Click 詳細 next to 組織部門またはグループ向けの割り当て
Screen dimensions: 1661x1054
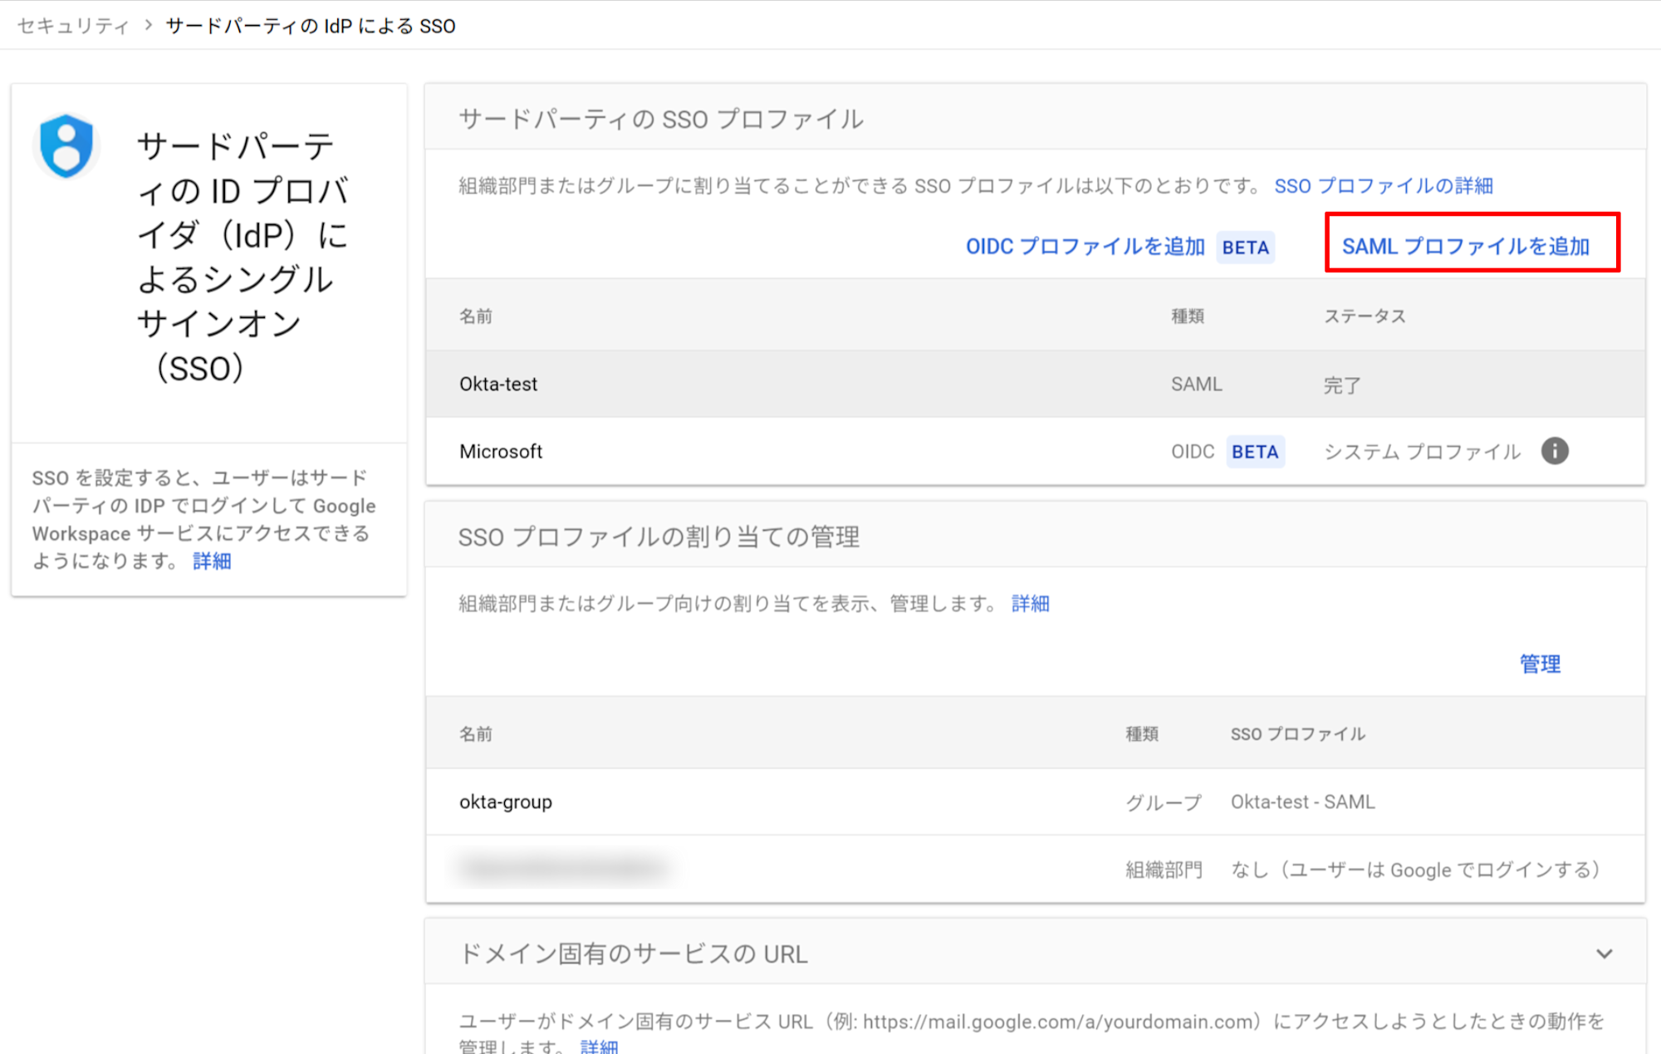point(1031,604)
